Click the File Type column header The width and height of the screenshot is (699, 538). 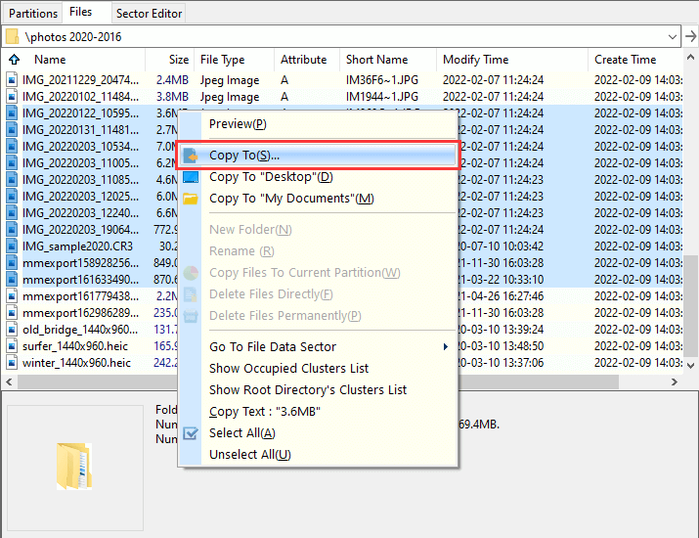pyautogui.click(x=222, y=60)
